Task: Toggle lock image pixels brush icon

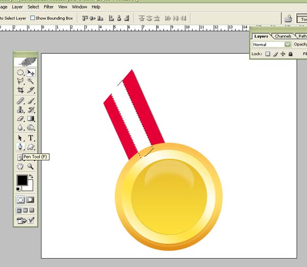Action: pyautogui.click(x=275, y=54)
